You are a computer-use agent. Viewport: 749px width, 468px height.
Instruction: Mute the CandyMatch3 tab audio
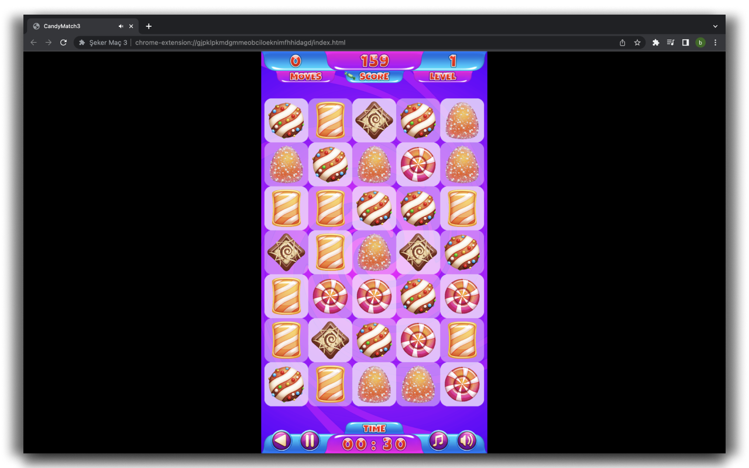[121, 26]
